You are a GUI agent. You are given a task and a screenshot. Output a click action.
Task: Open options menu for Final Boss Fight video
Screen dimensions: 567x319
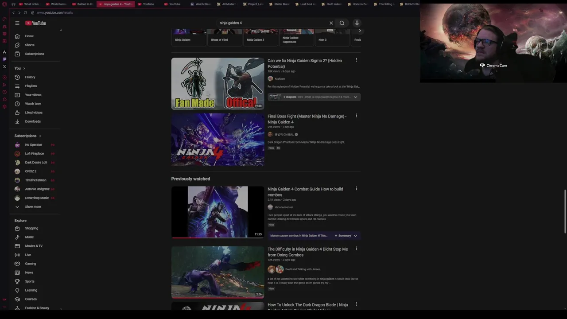pyautogui.click(x=356, y=116)
